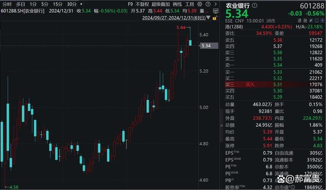This screenshot has width=326, height=190.
Task: Open 超级叠加 overlay option
Action: 161,4
